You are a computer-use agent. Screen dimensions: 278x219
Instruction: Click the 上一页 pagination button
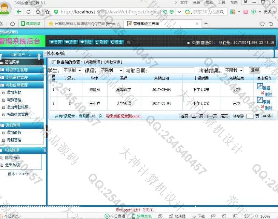point(197,116)
